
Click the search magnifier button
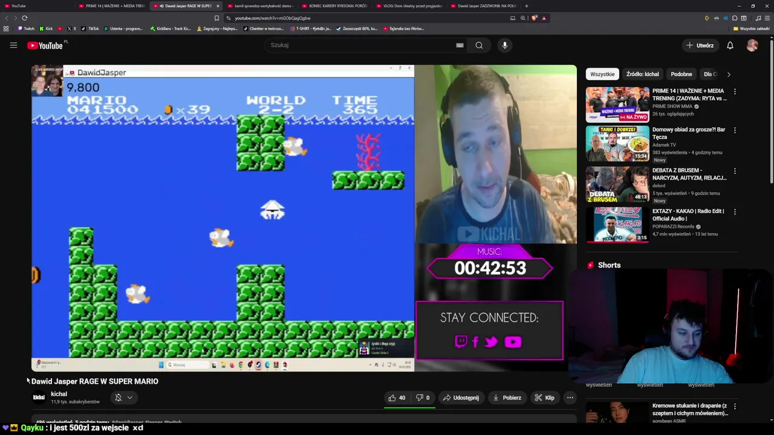coord(479,45)
